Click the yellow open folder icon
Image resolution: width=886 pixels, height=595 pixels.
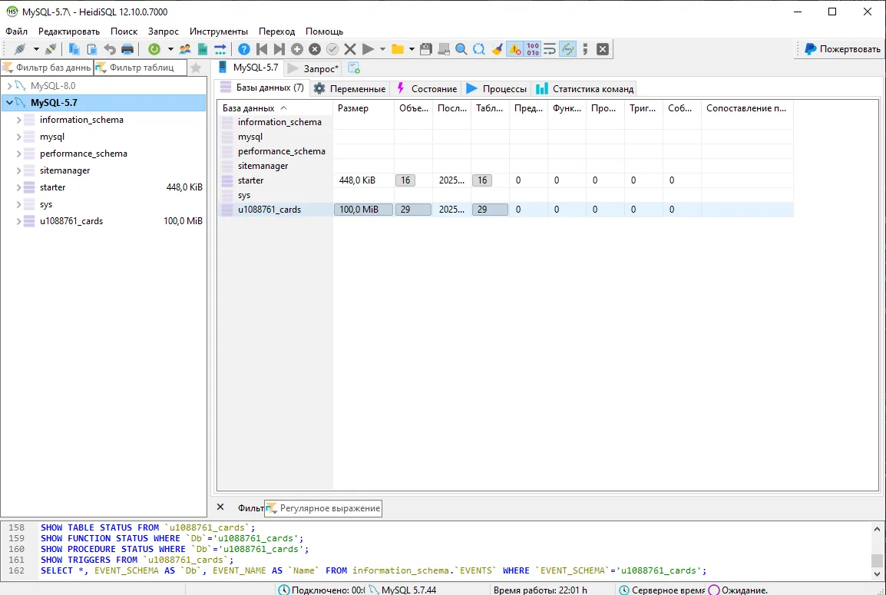coord(398,49)
